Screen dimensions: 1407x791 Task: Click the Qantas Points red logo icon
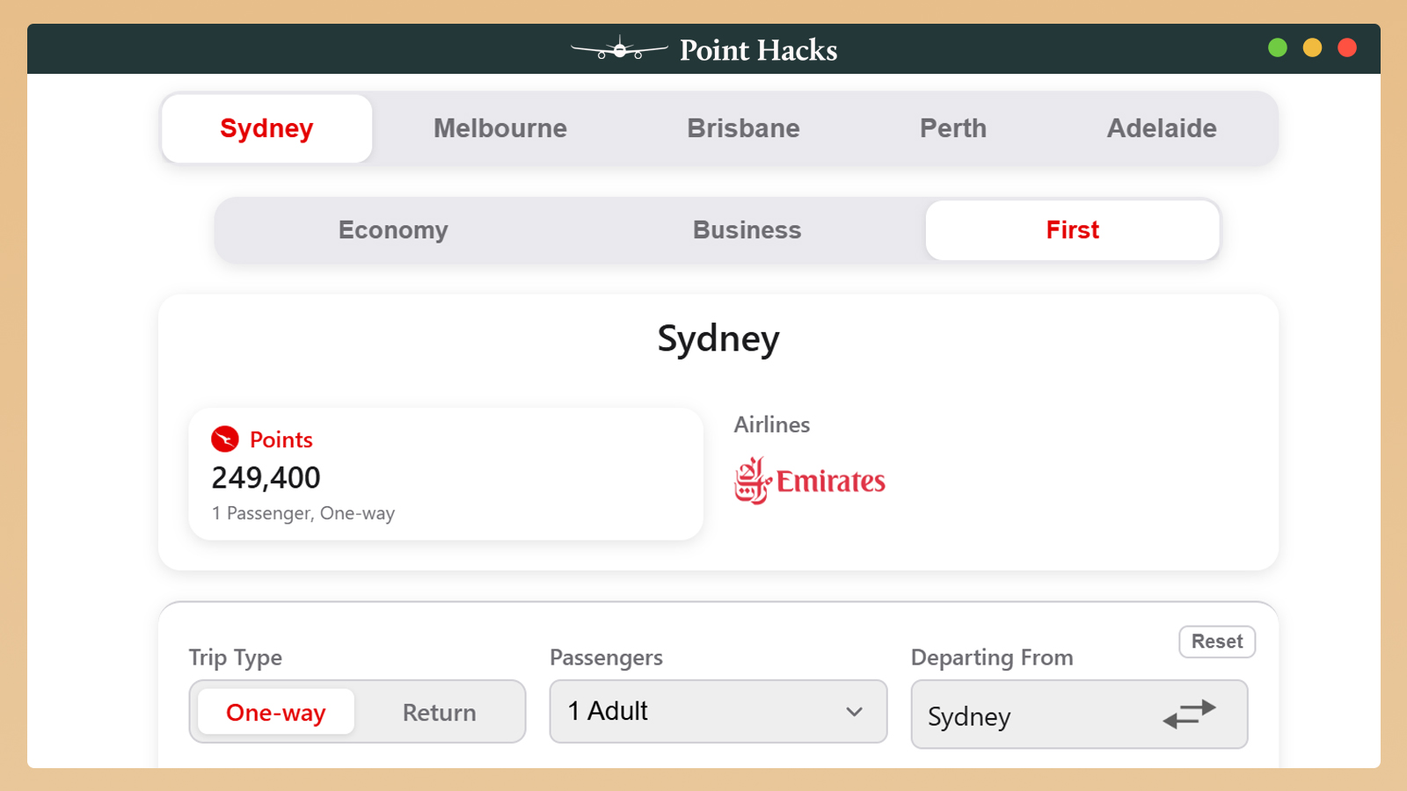pyautogui.click(x=225, y=439)
